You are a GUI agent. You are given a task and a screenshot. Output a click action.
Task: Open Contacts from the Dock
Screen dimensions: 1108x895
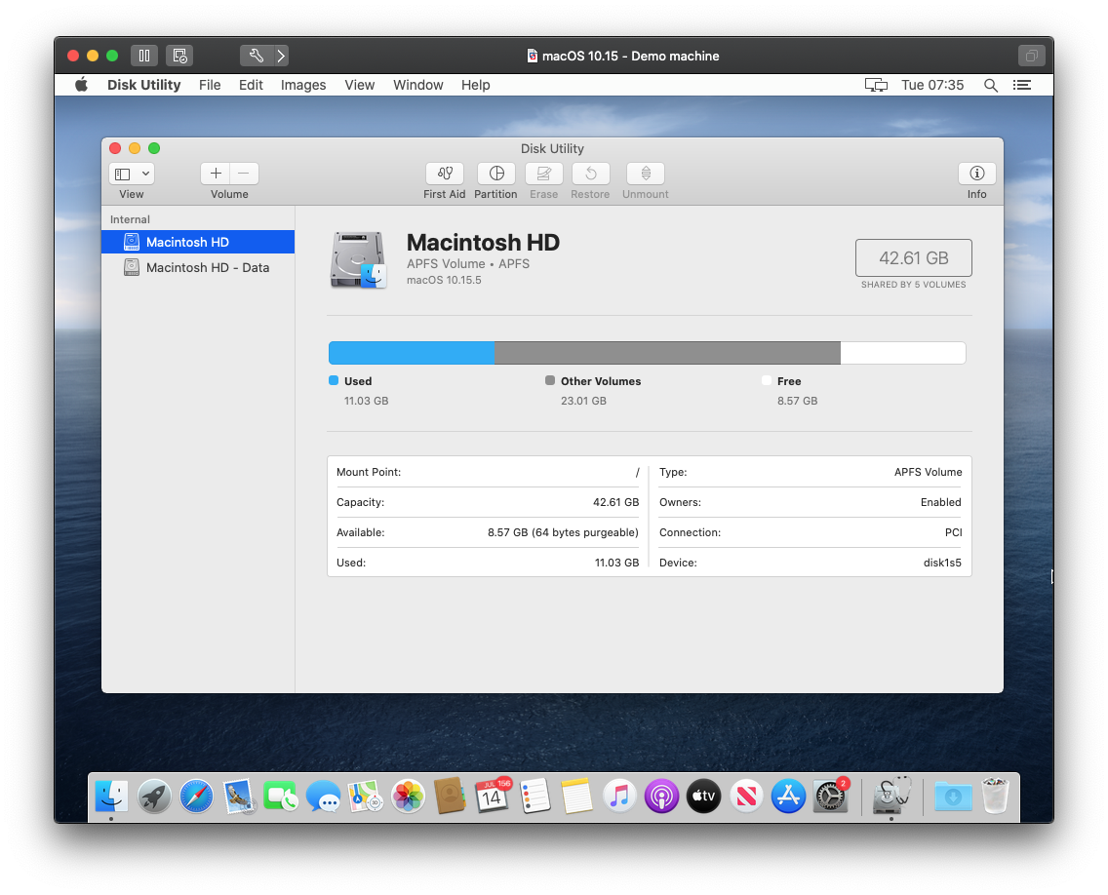point(451,797)
